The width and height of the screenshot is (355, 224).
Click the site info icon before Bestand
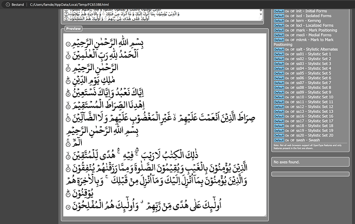(8, 5)
